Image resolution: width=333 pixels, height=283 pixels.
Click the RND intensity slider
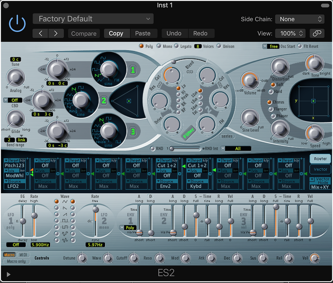(x=185, y=149)
